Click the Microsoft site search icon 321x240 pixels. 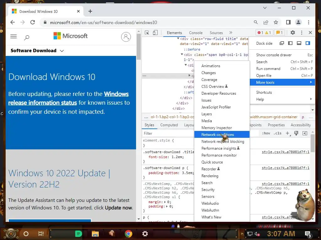click(x=27, y=37)
